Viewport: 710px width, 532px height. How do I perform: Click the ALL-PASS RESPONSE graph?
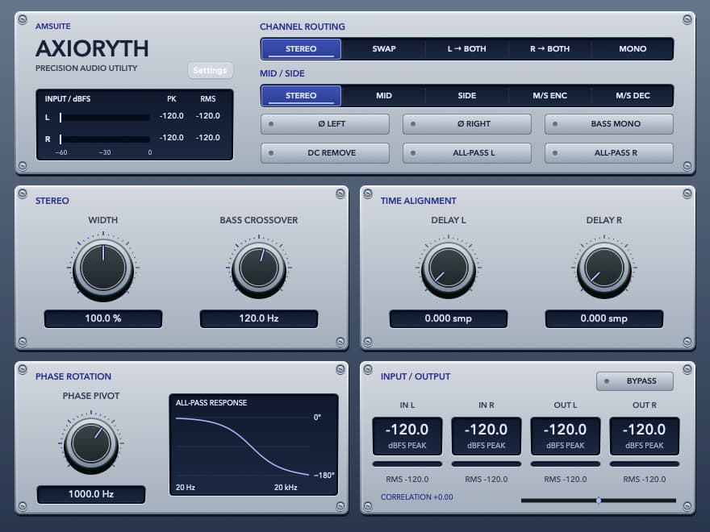tap(253, 445)
